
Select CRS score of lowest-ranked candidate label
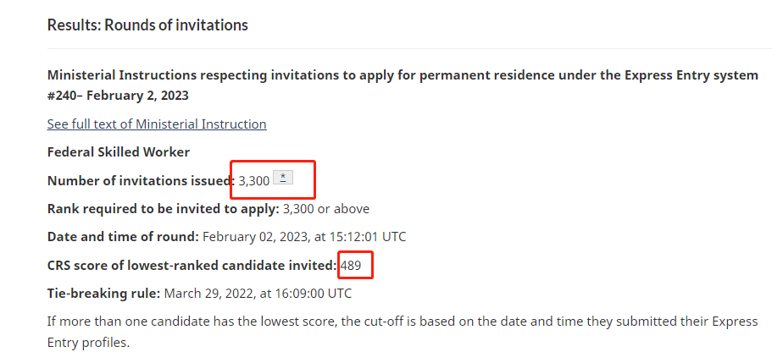(x=192, y=266)
